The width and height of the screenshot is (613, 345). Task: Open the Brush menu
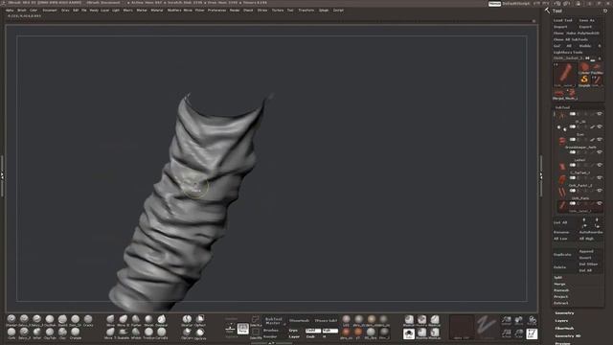(22, 11)
